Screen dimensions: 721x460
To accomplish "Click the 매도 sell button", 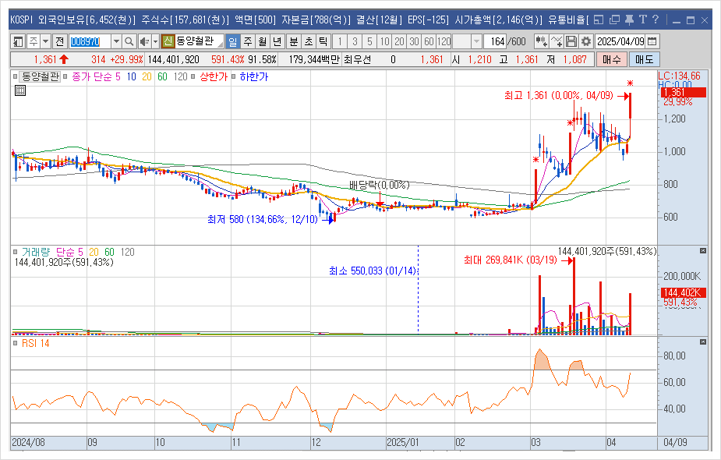I will [x=644, y=59].
